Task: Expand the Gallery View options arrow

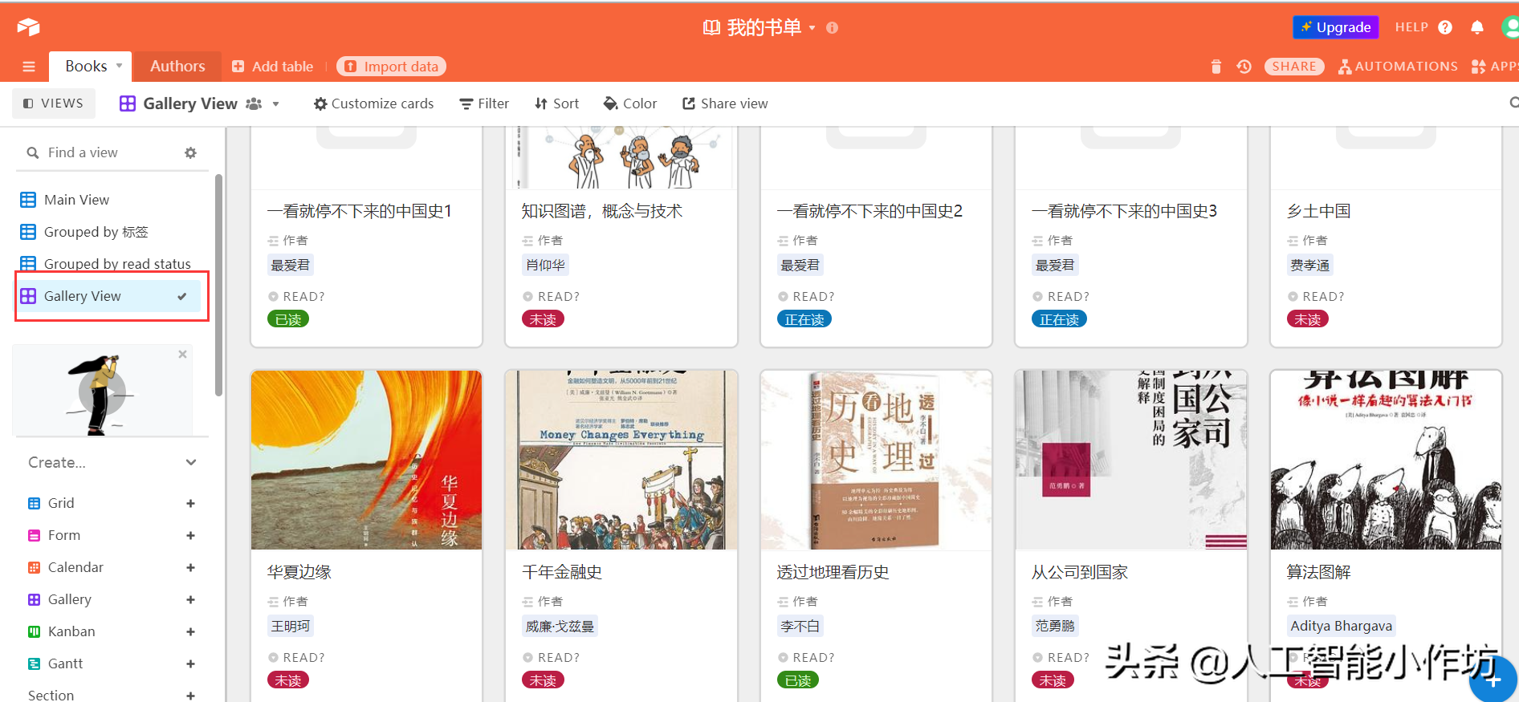Action: tap(276, 104)
